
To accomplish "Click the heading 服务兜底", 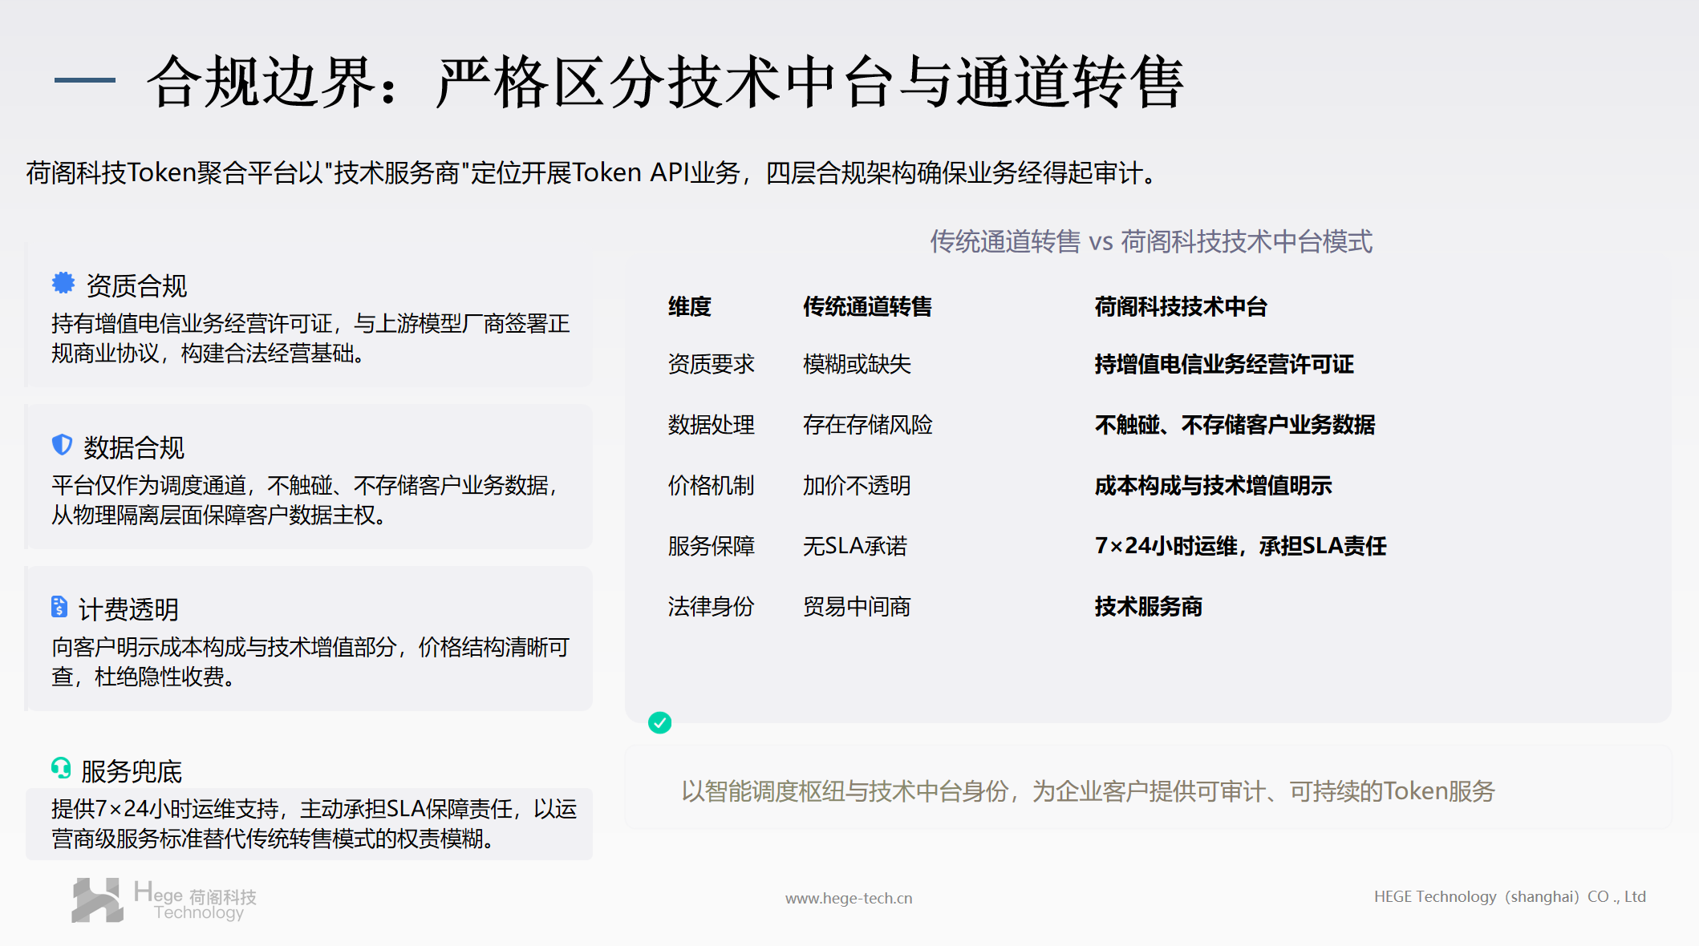I will coord(132,771).
